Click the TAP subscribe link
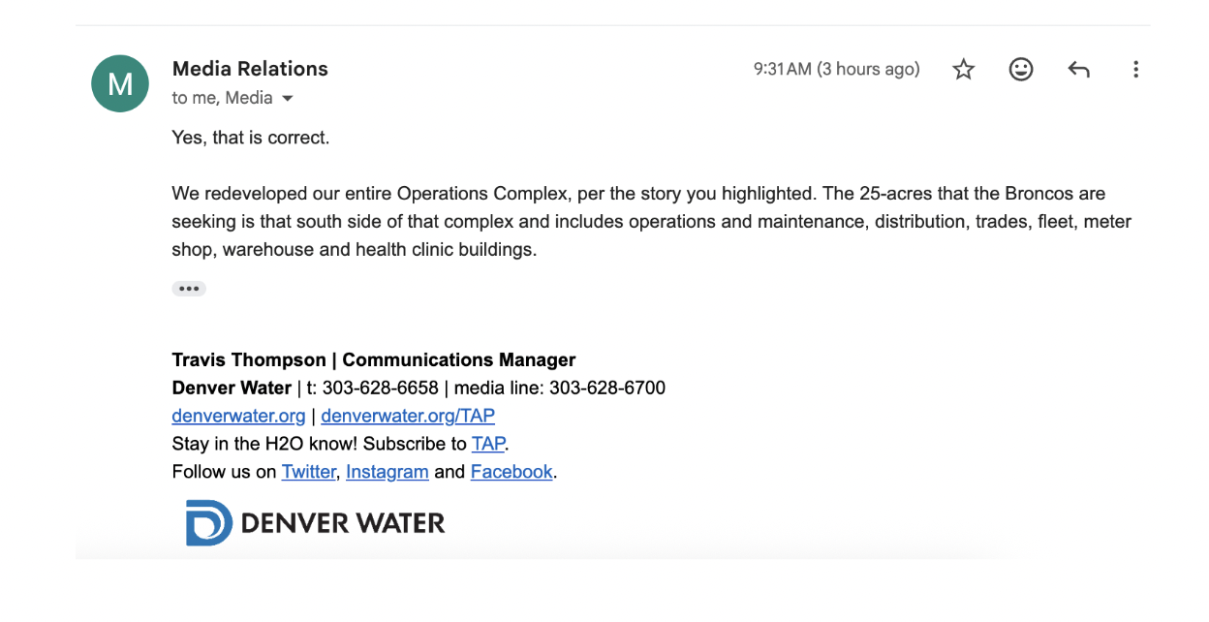This screenshot has height=622, width=1209. click(x=488, y=444)
